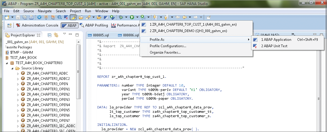
Task: Click the Collapse All icon in Project Explorer
Action: pyautogui.click(x=49, y=35)
